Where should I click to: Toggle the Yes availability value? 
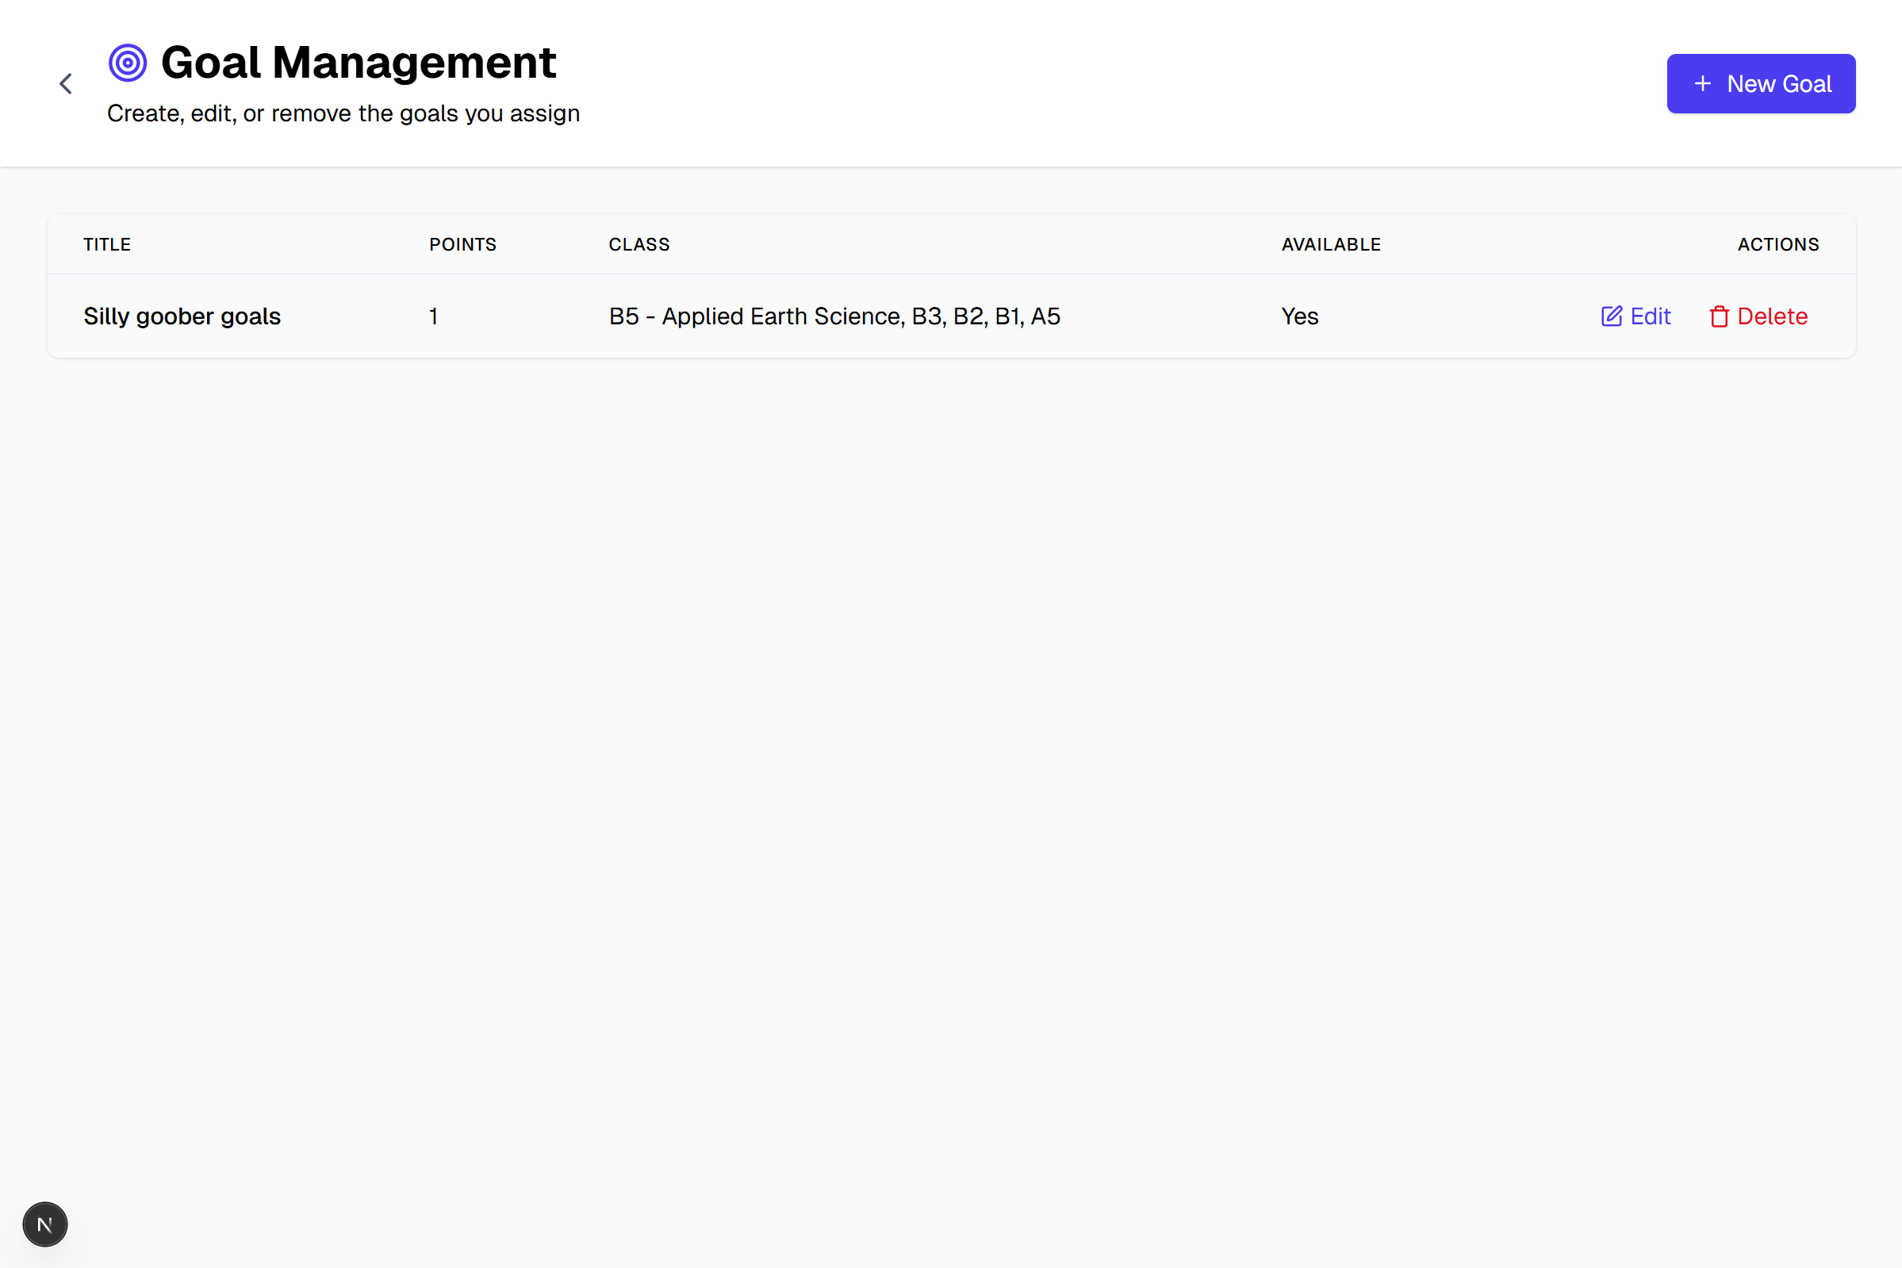click(x=1298, y=316)
